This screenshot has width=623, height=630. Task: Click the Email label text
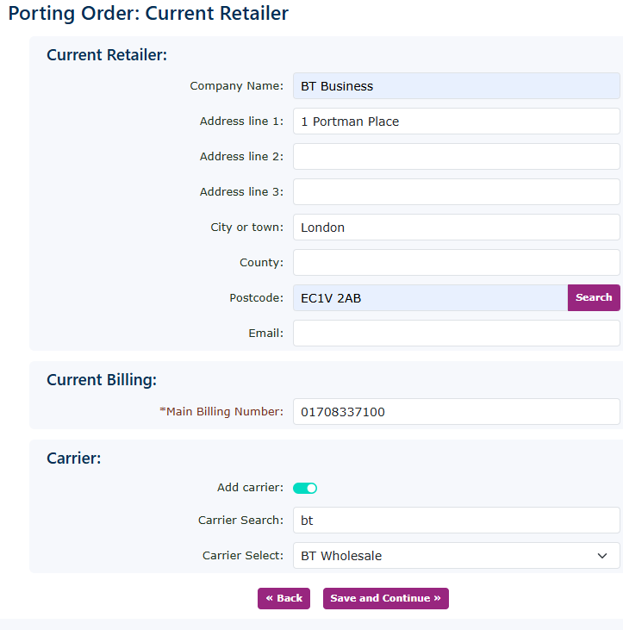tap(265, 334)
